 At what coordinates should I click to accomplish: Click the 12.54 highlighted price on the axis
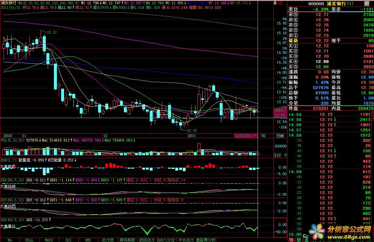point(280,115)
